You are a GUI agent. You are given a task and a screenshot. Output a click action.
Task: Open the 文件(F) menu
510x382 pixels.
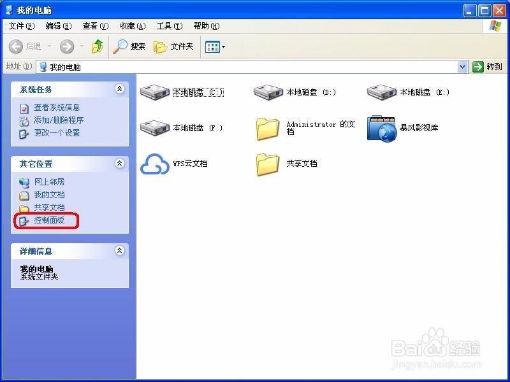pyautogui.click(x=22, y=26)
